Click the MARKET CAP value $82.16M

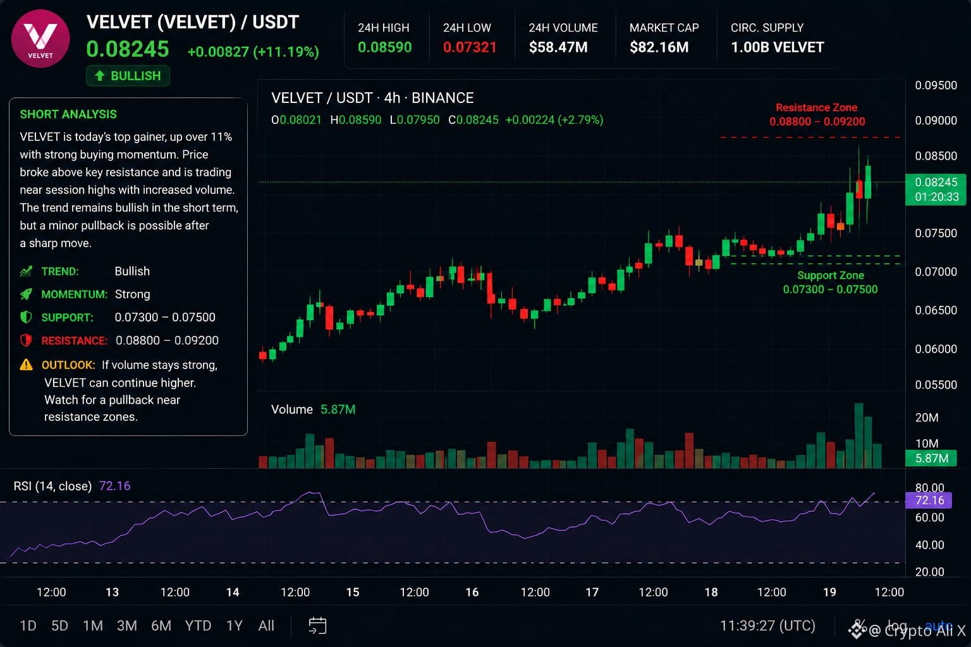click(659, 47)
